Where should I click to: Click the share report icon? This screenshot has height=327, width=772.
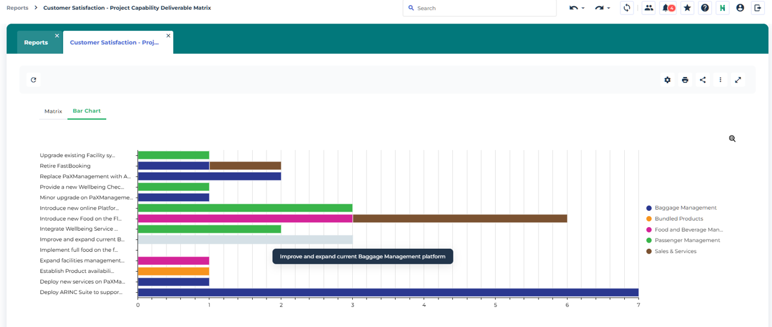703,79
